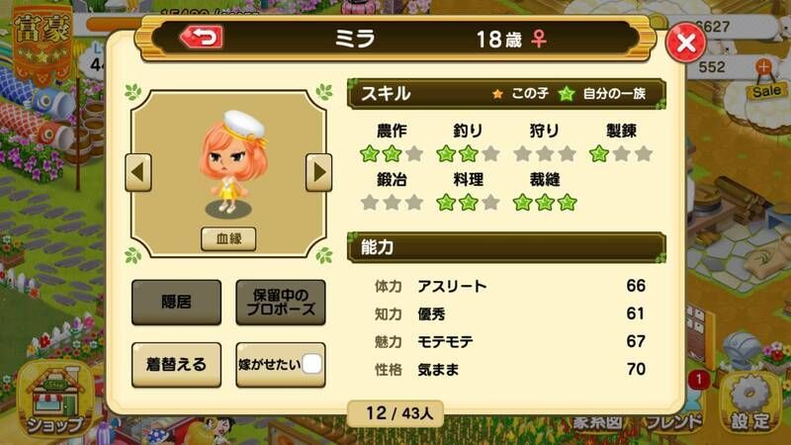Tap the red back arrow button

tap(202, 38)
